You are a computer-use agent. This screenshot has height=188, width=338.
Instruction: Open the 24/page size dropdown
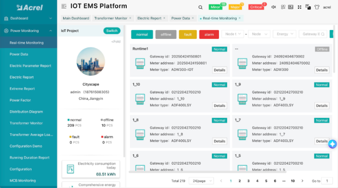pos(201,181)
